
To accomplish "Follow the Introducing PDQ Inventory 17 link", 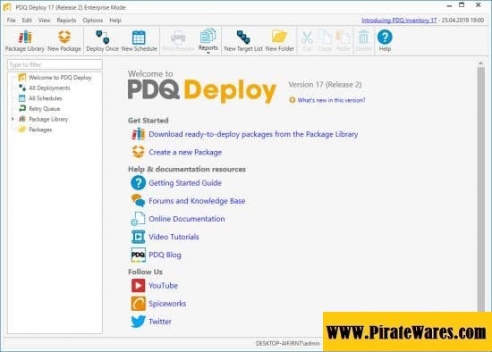I will tap(399, 21).
